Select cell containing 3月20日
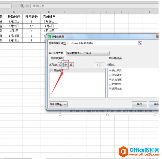This screenshot has height=159, width=162. click(14, 21)
